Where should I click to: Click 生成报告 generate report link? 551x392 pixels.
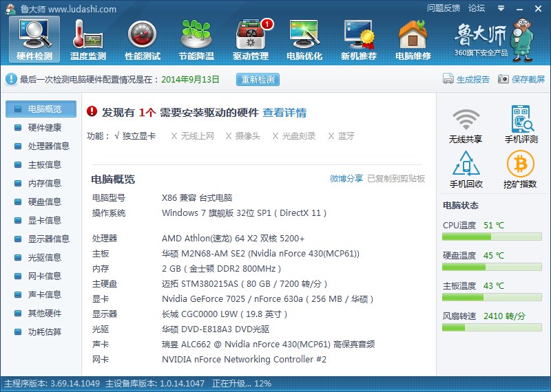coord(466,79)
